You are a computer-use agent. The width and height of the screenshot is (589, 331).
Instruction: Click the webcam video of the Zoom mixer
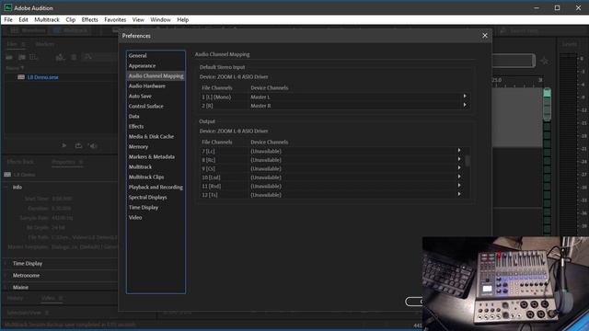[x=505, y=283]
